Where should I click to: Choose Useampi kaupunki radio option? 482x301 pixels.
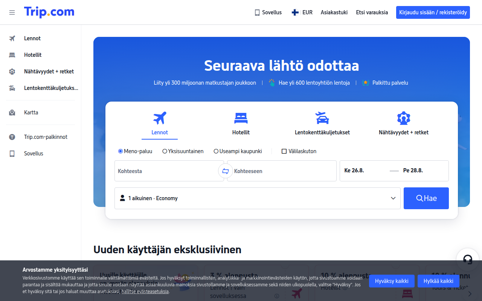(216, 151)
